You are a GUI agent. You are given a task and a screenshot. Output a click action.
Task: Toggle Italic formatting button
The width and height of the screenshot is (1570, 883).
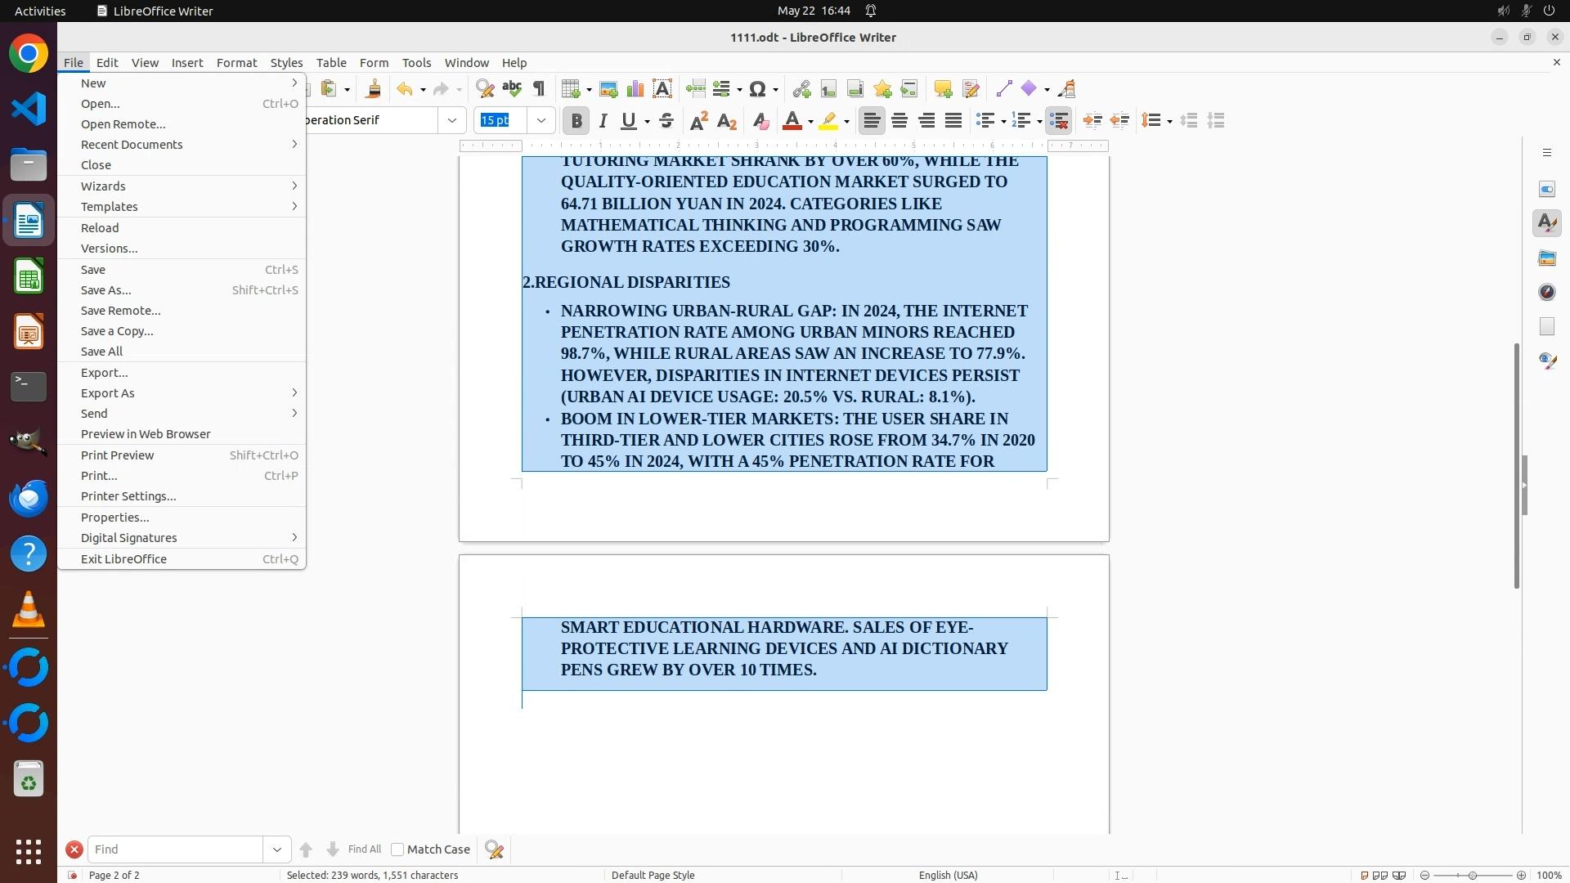click(603, 121)
